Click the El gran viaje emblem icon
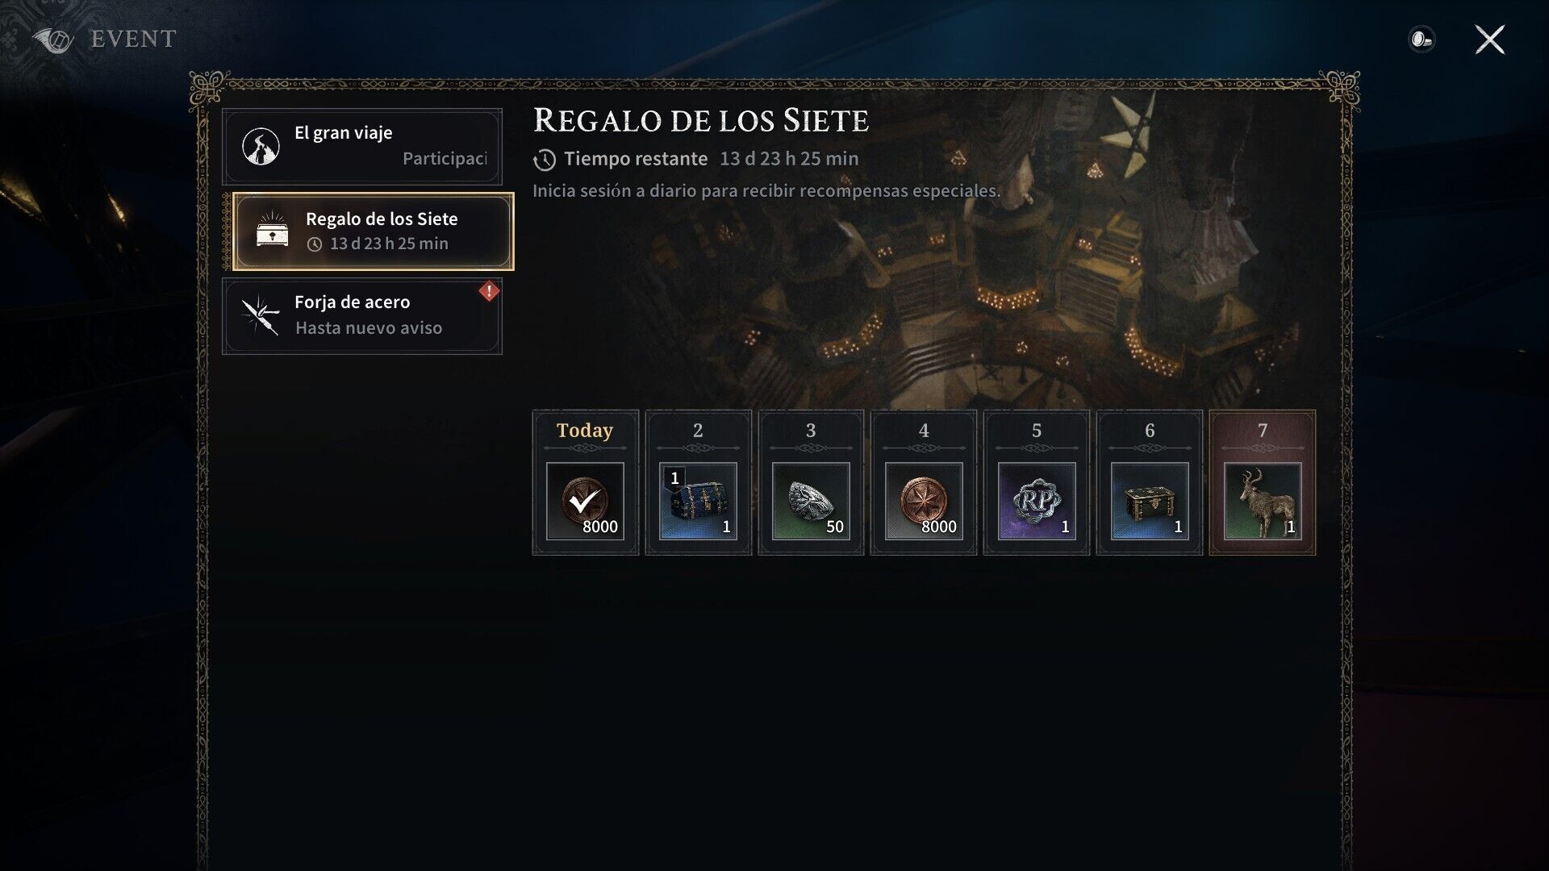 pos(261,146)
